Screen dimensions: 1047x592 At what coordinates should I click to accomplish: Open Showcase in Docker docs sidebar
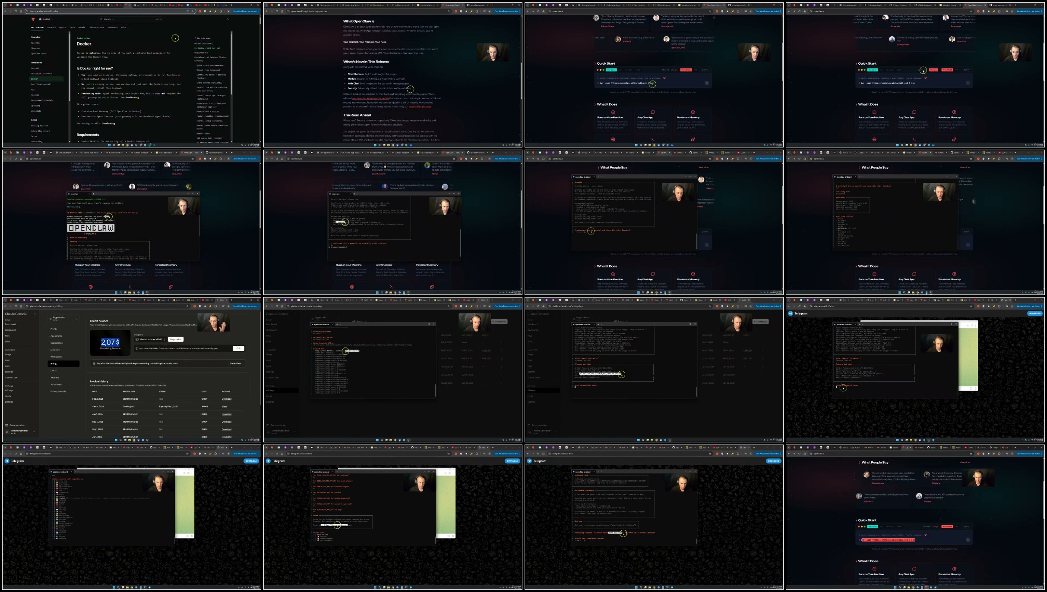coord(35,48)
